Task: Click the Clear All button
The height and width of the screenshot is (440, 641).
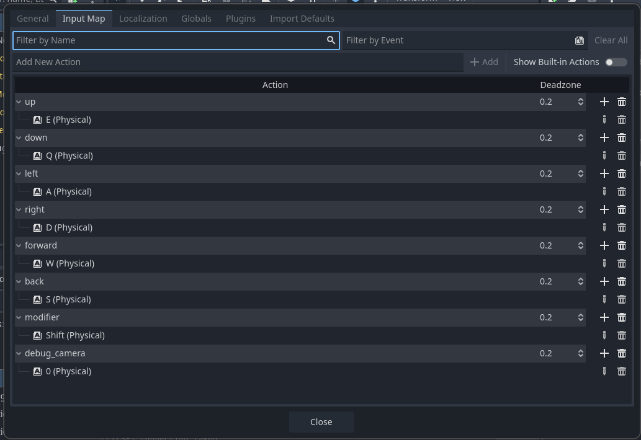Action: (611, 40)
